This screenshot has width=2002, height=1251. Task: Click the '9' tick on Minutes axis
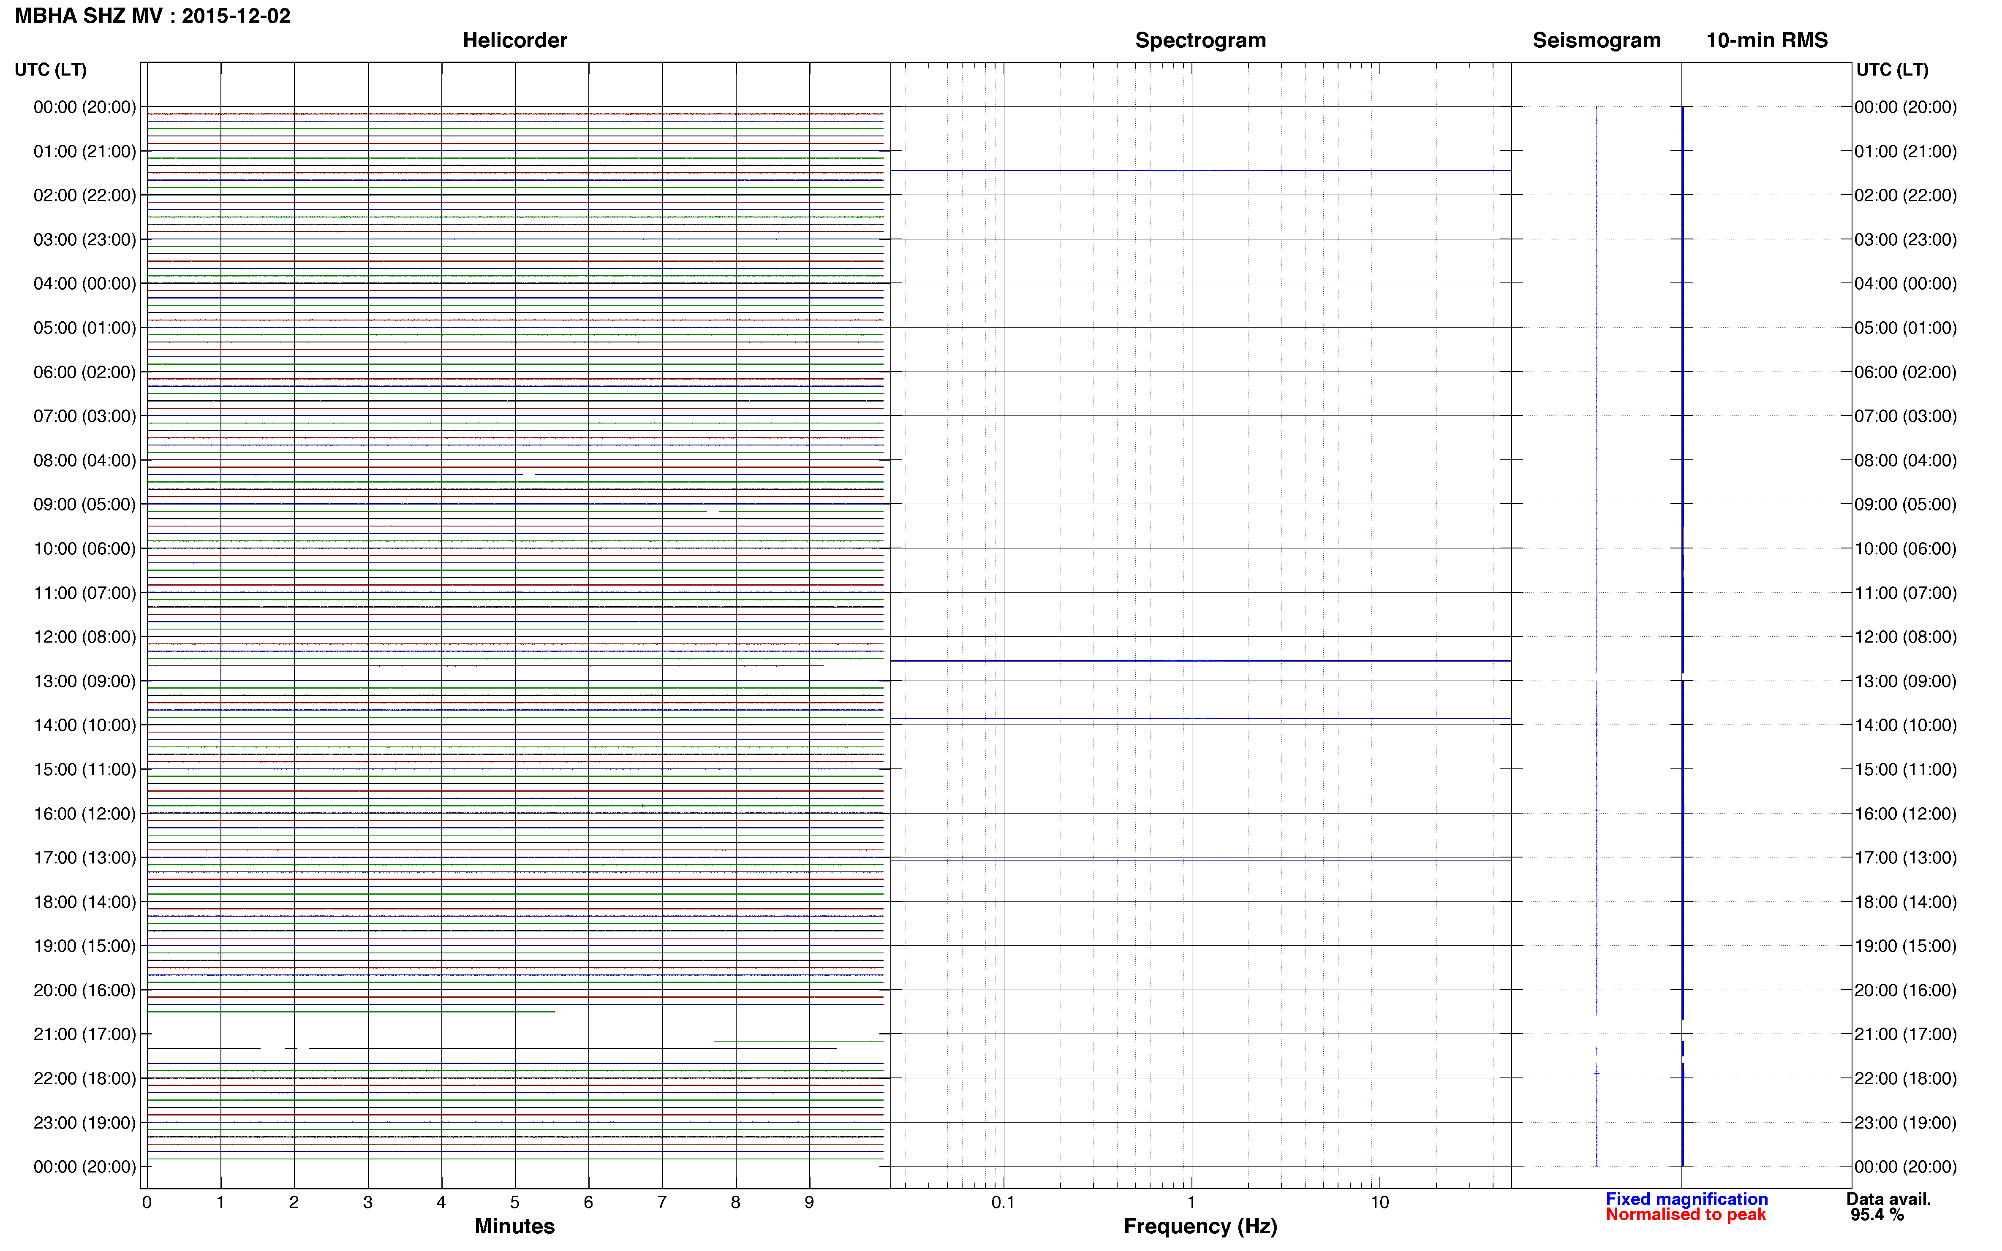coord(809,1202)
